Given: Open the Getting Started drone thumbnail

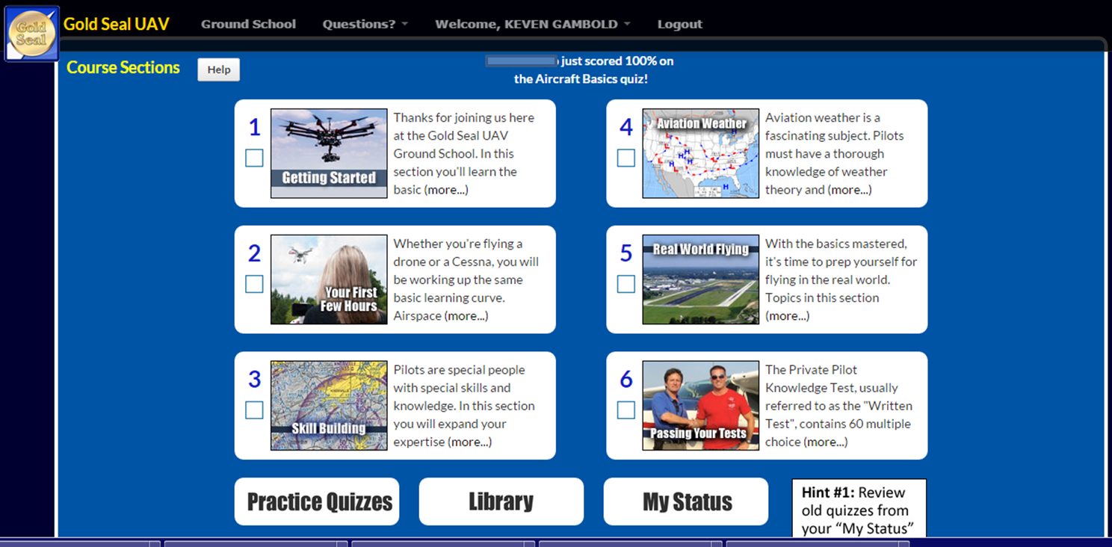Looking at the screenshot, I should 328,153.
